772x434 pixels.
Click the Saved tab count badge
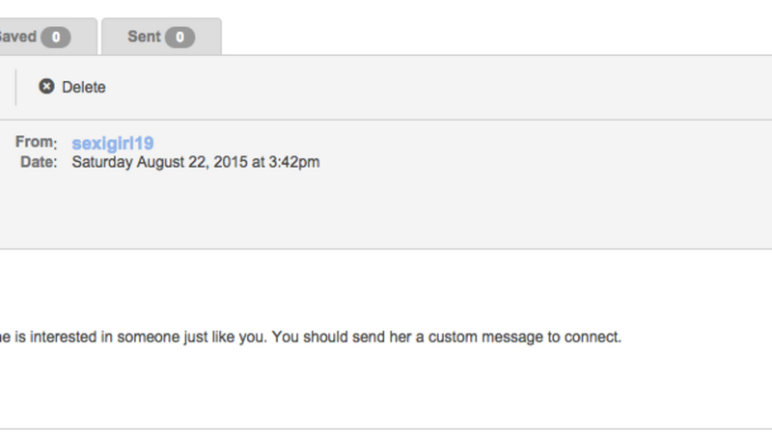(56, 38)
